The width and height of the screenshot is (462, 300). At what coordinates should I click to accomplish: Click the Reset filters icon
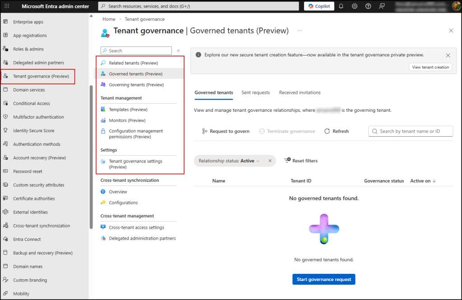click(x=287, y=161)
